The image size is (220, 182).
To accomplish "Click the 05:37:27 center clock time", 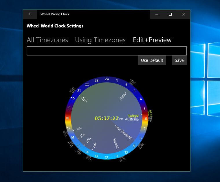I will pyautogui.click(x=106, y=118).
